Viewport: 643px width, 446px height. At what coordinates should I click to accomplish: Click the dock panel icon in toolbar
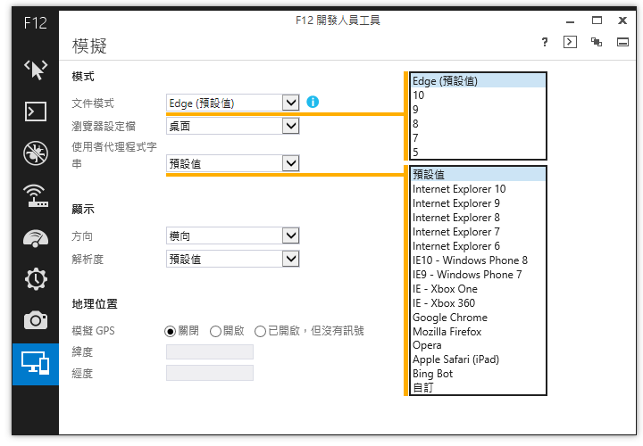click(622, 42)
